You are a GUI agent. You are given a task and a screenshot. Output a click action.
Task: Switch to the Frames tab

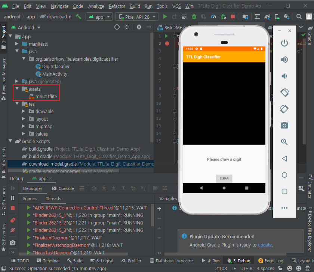tap(30, 199)
